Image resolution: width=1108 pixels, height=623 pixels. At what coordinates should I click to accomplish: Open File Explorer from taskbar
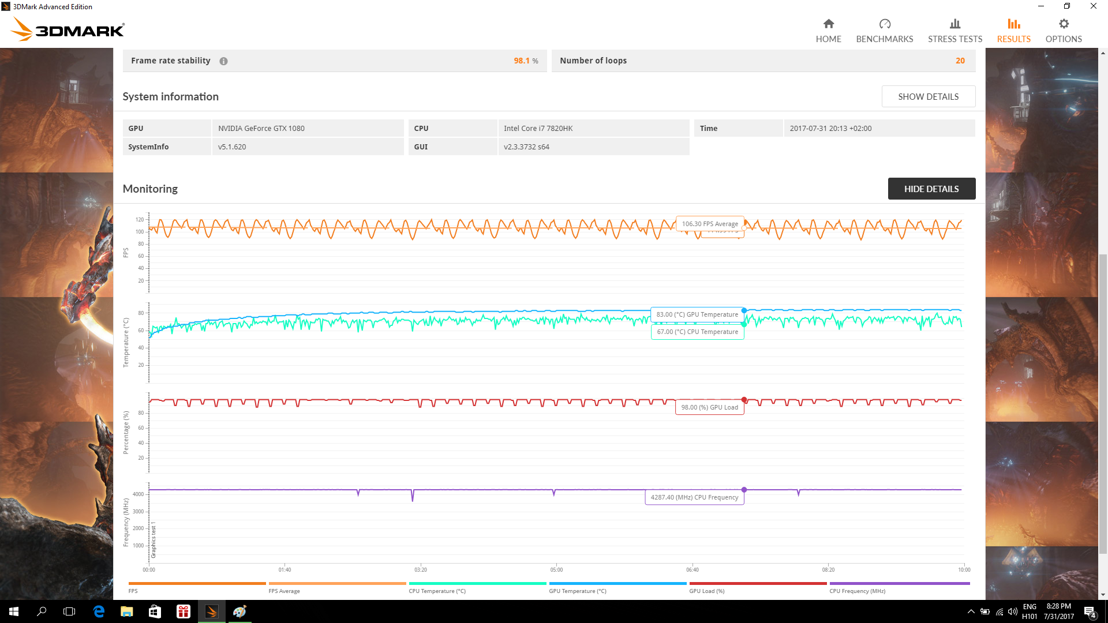[126, 611]
